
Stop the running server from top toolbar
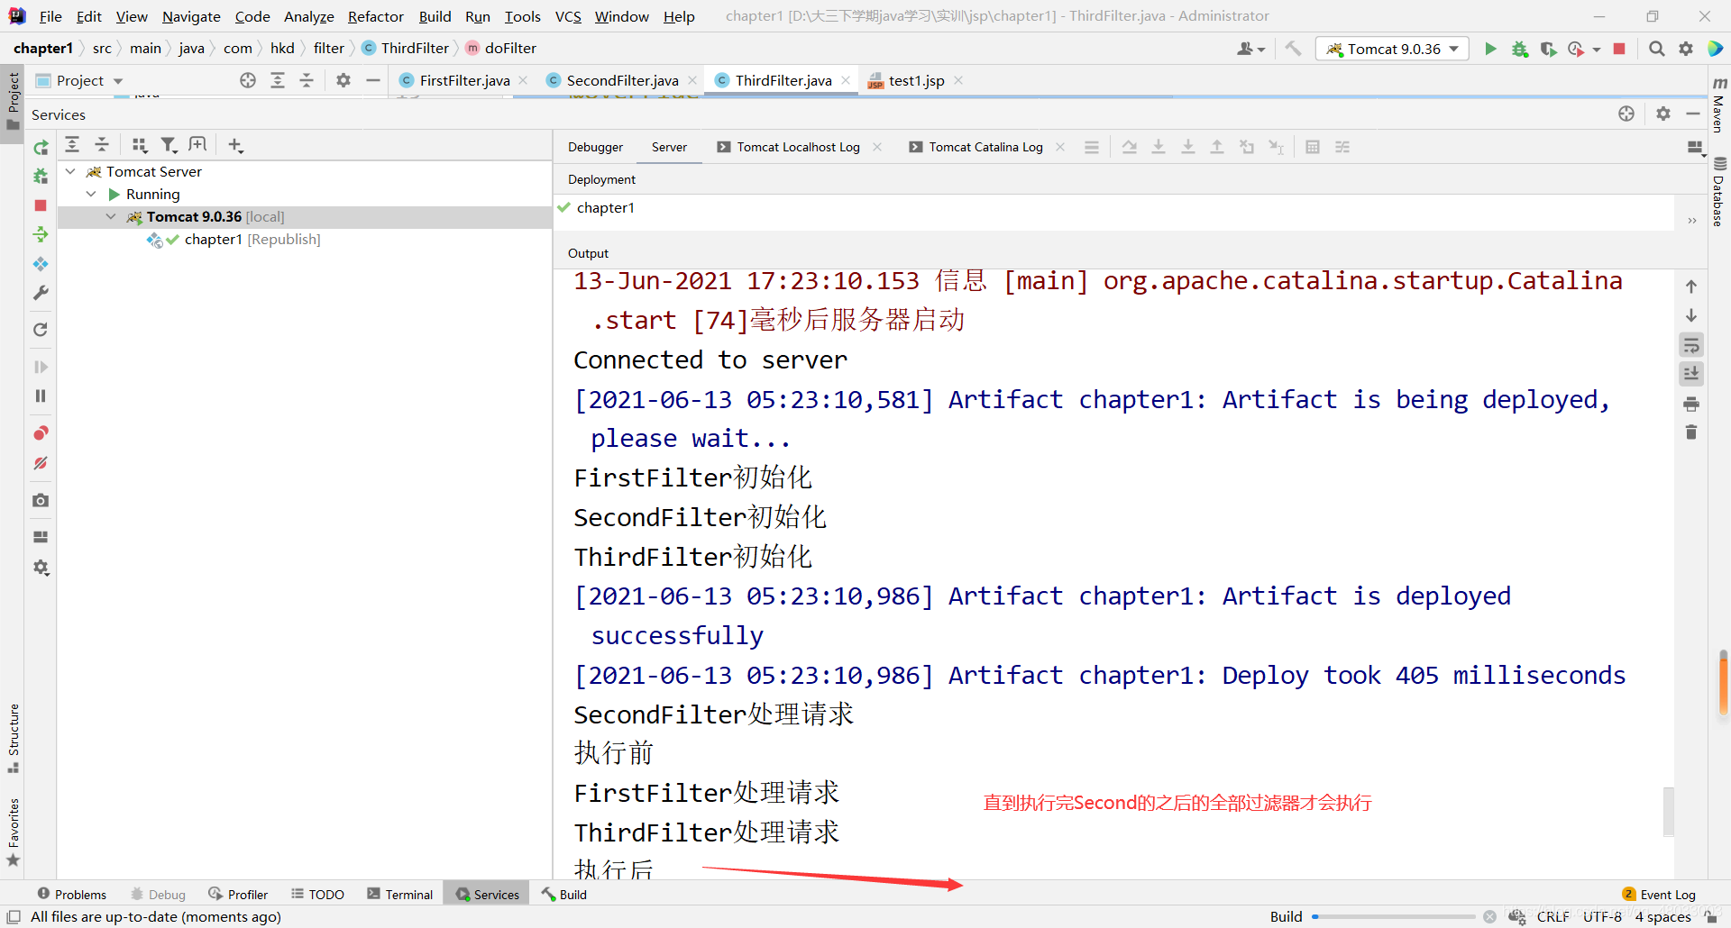[x=1619, y=49]
